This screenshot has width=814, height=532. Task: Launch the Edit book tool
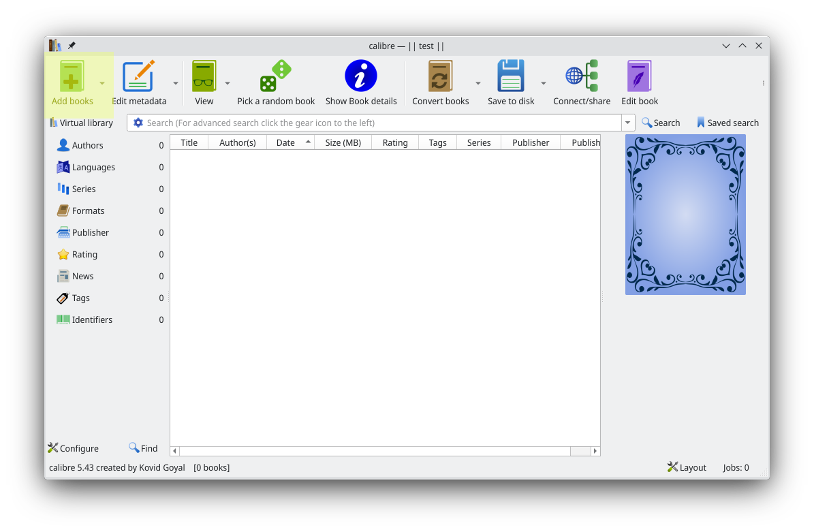639,76
